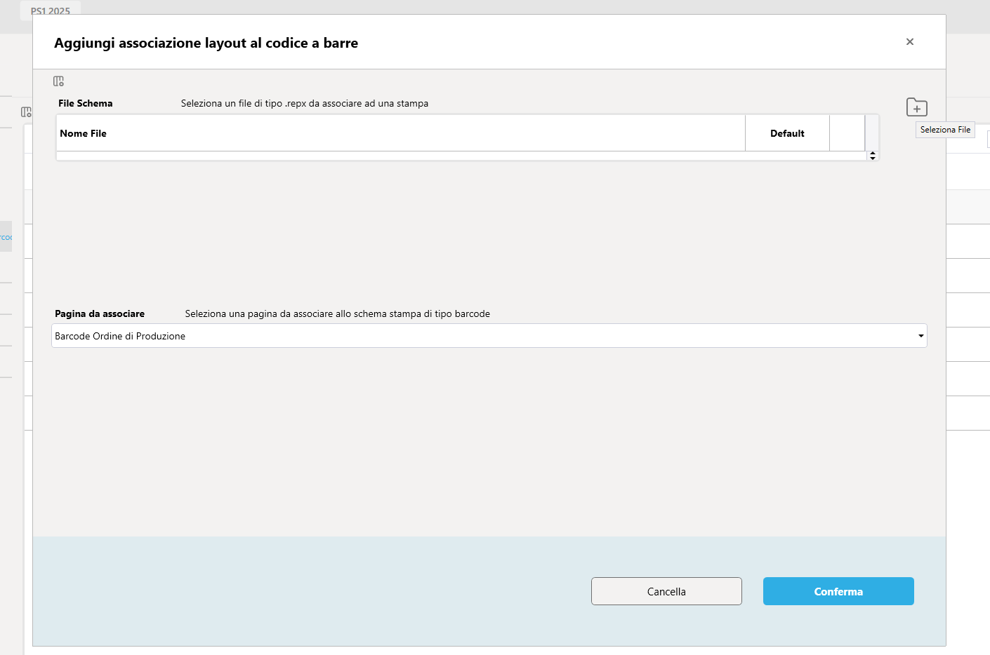The width and height of the screenshot is (990, 655).
Task: Click the column settings icon in background window
Action: click(x=27, y=112)
